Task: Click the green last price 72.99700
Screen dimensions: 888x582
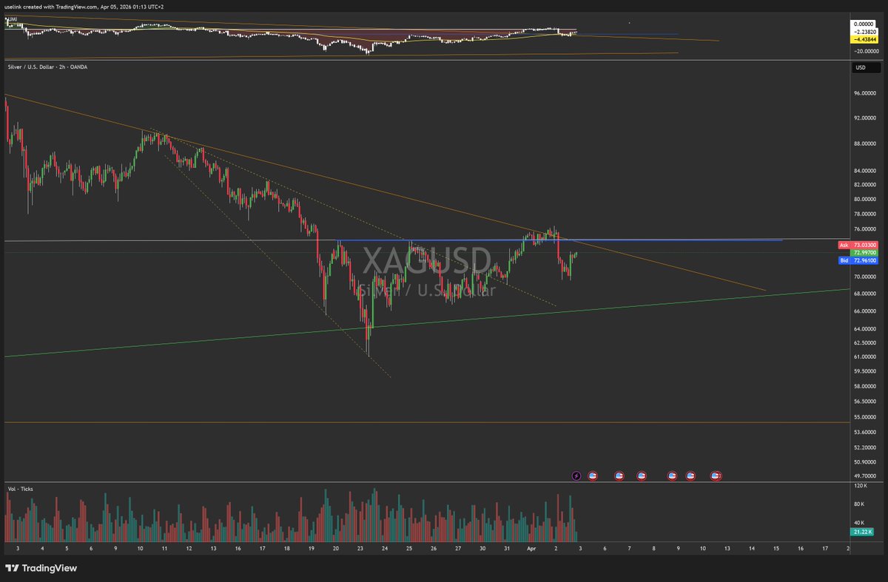Action: [865, 252]
